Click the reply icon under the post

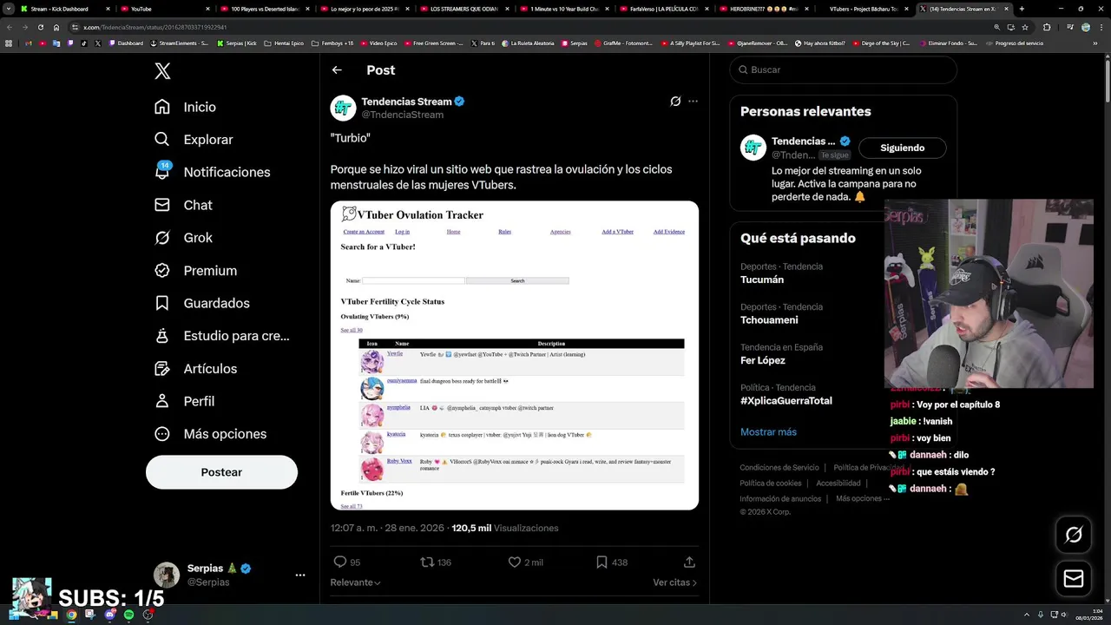[x=340, y=562]
